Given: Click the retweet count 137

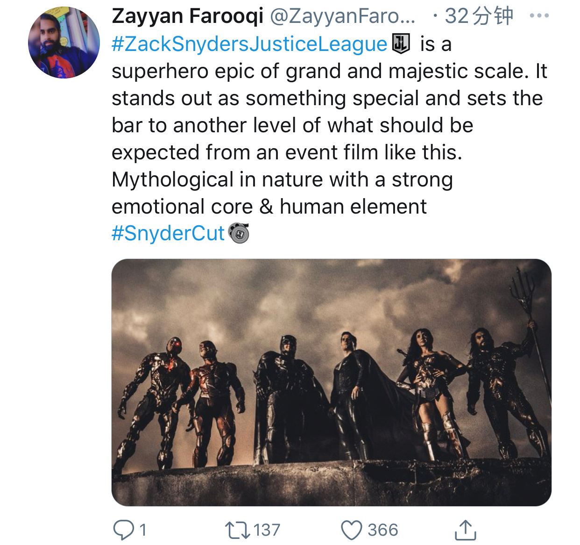Looking at the screenshot, I should point(267,530).
